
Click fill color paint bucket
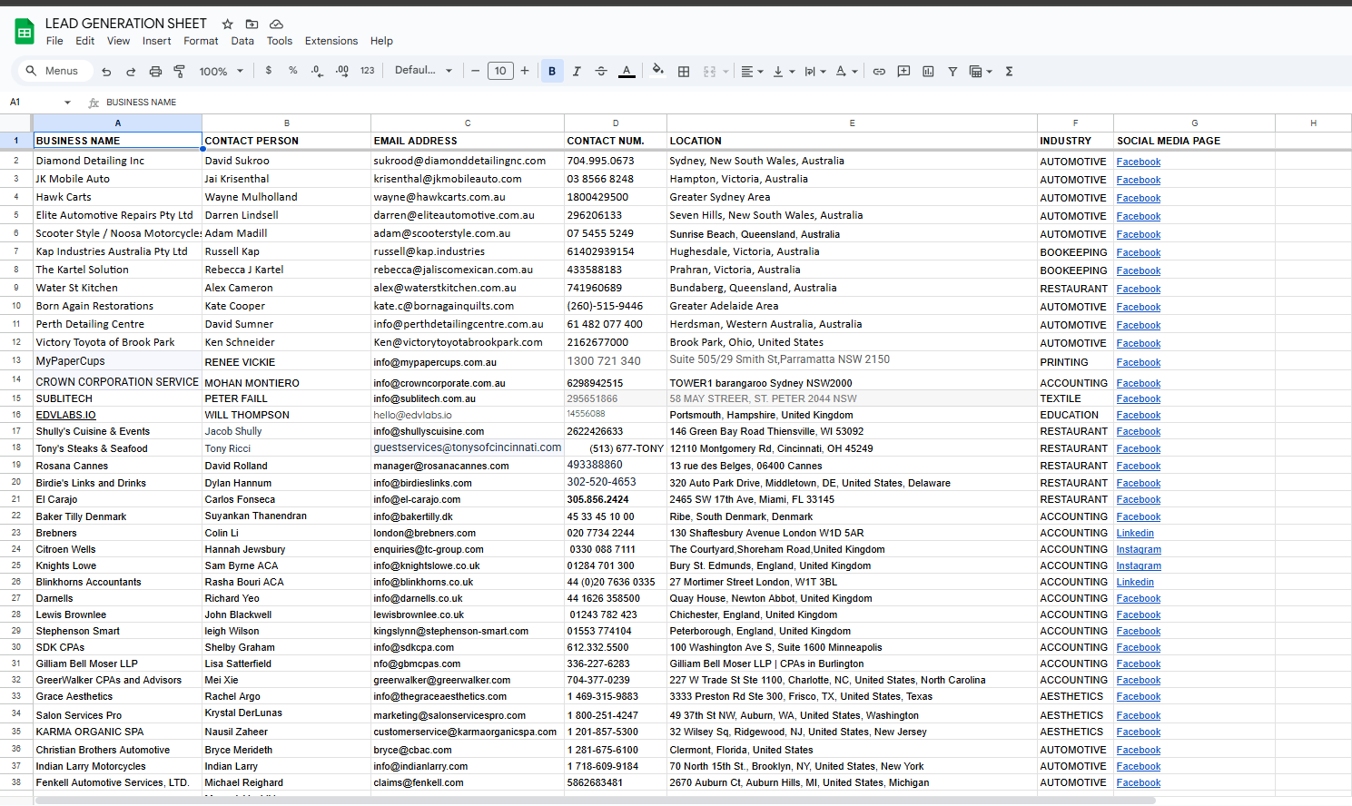coord(657,70)
